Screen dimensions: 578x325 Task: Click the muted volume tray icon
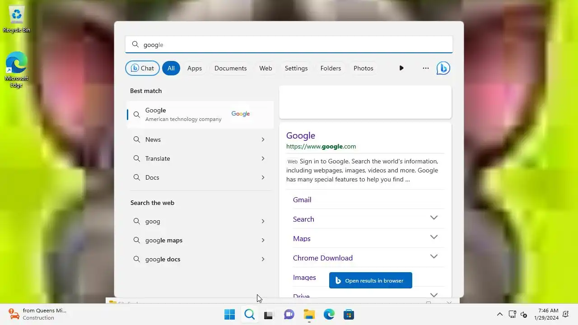(x=524, y=314)
